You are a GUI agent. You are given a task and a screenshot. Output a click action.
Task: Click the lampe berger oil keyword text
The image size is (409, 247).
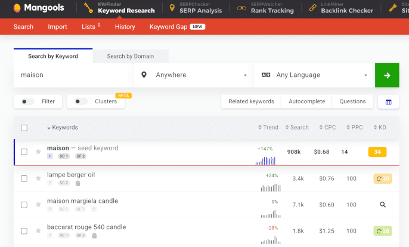point(71,175)
